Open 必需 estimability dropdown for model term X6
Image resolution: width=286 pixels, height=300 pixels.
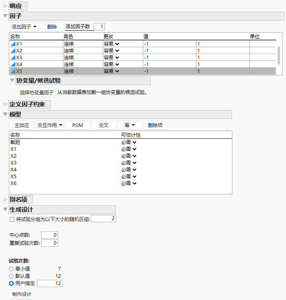coord(129,183)
